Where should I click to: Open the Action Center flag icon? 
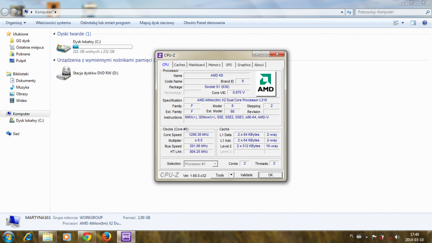(x=374, y=237)
